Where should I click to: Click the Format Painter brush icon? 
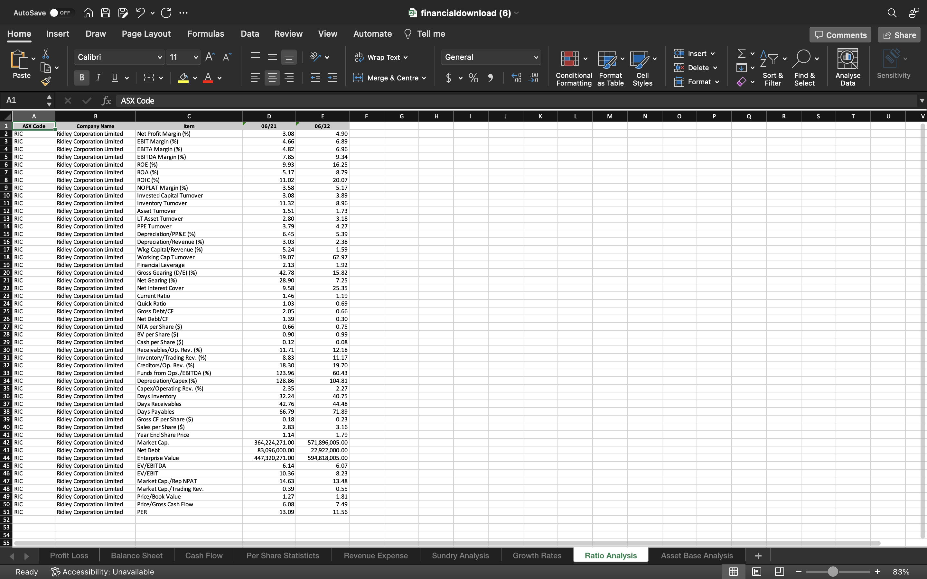tap(46, 81)
